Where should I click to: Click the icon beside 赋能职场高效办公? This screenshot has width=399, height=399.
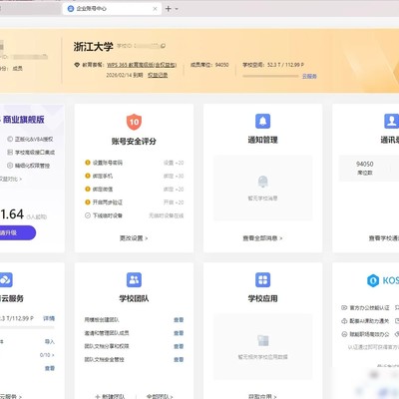[x=344, y=334]
